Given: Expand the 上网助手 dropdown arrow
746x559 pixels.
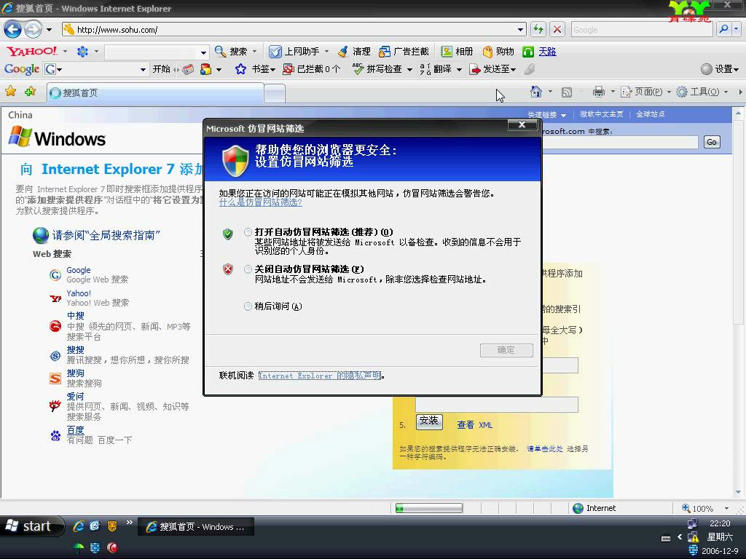Looking at the screenshot, I should tap(327, 52).
